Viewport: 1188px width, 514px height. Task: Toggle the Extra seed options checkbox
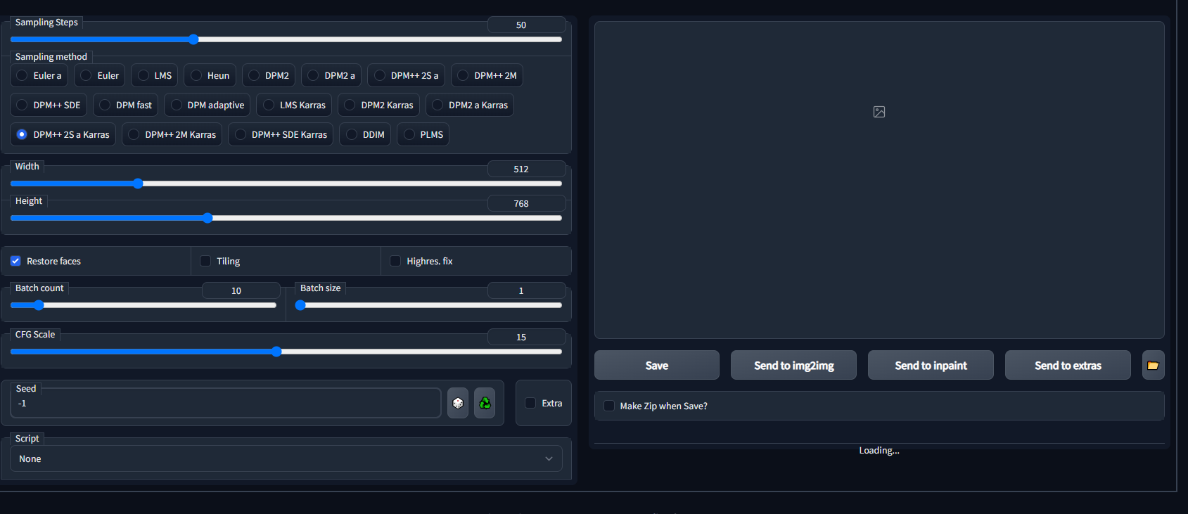coord(530,403)
